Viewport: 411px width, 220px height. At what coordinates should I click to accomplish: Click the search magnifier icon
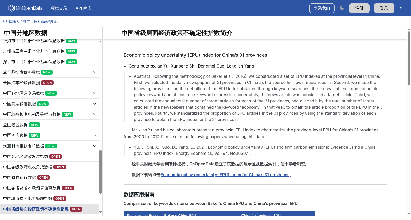pyautogui.click(x=5, y=22)
